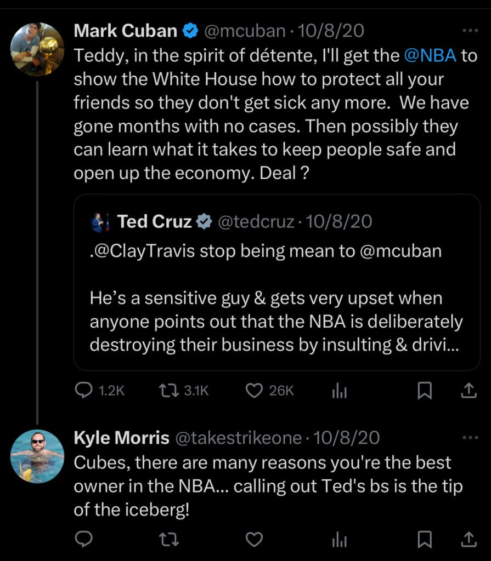Share Mark Cuban's tweet

point(467,390)
